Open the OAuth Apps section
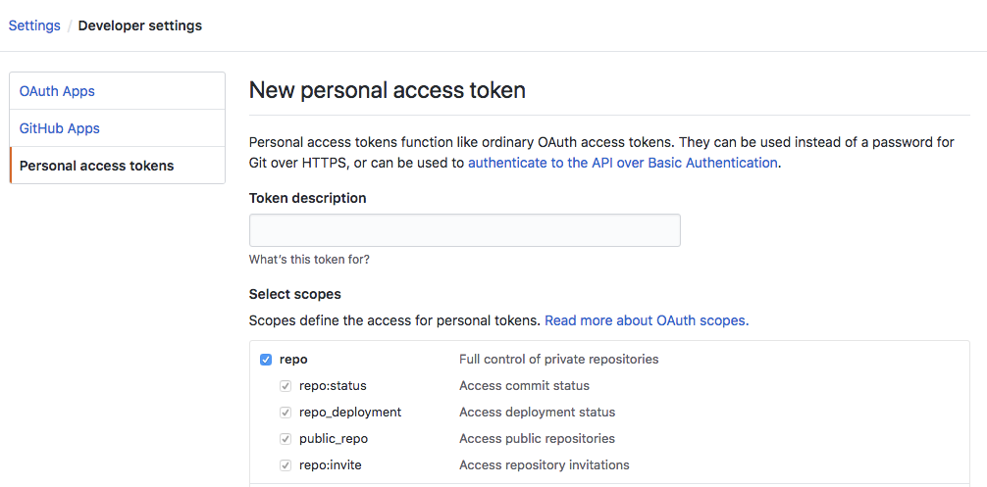The image size is (987, 487). pos(57,91)
